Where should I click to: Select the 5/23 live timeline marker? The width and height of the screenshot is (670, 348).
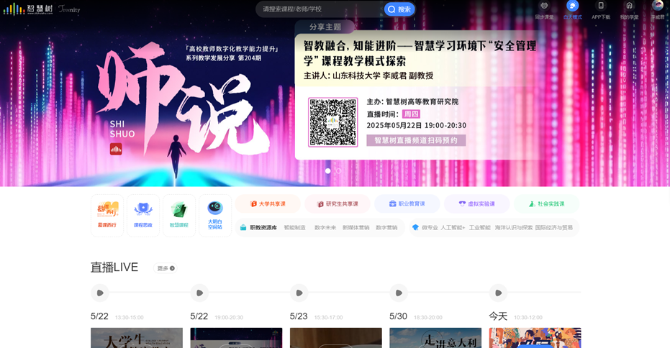tap(299, 293)
